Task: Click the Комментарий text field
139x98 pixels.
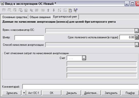Action: (80, 86)
